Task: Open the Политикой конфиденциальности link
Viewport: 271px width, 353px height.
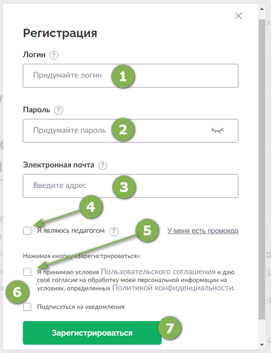Action: pos(173,288)
